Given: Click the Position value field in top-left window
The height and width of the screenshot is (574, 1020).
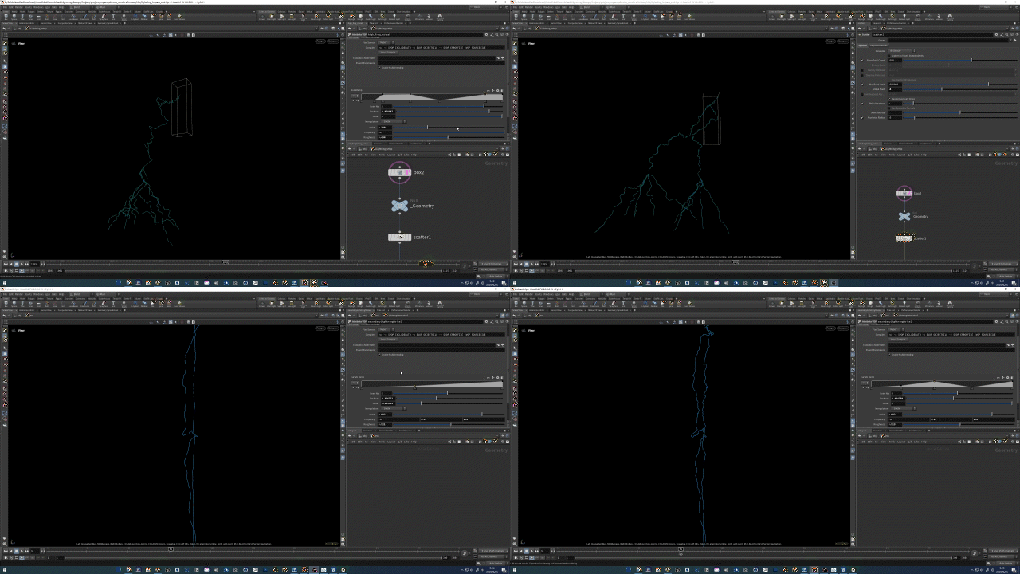Looking at the screenshot, I should pyautogui.click(x=387, y=111).
